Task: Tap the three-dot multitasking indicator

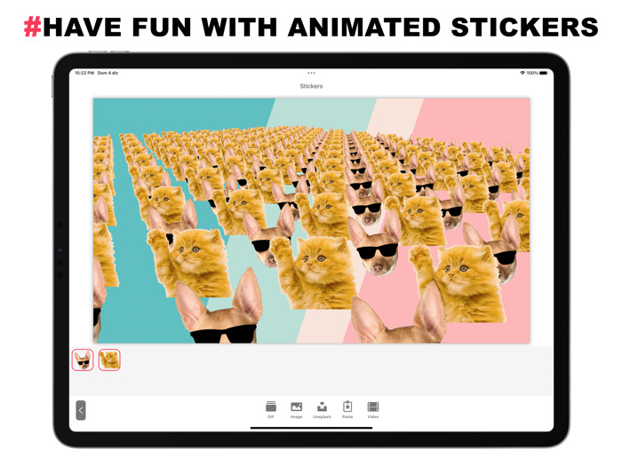Action: (311, 73)
